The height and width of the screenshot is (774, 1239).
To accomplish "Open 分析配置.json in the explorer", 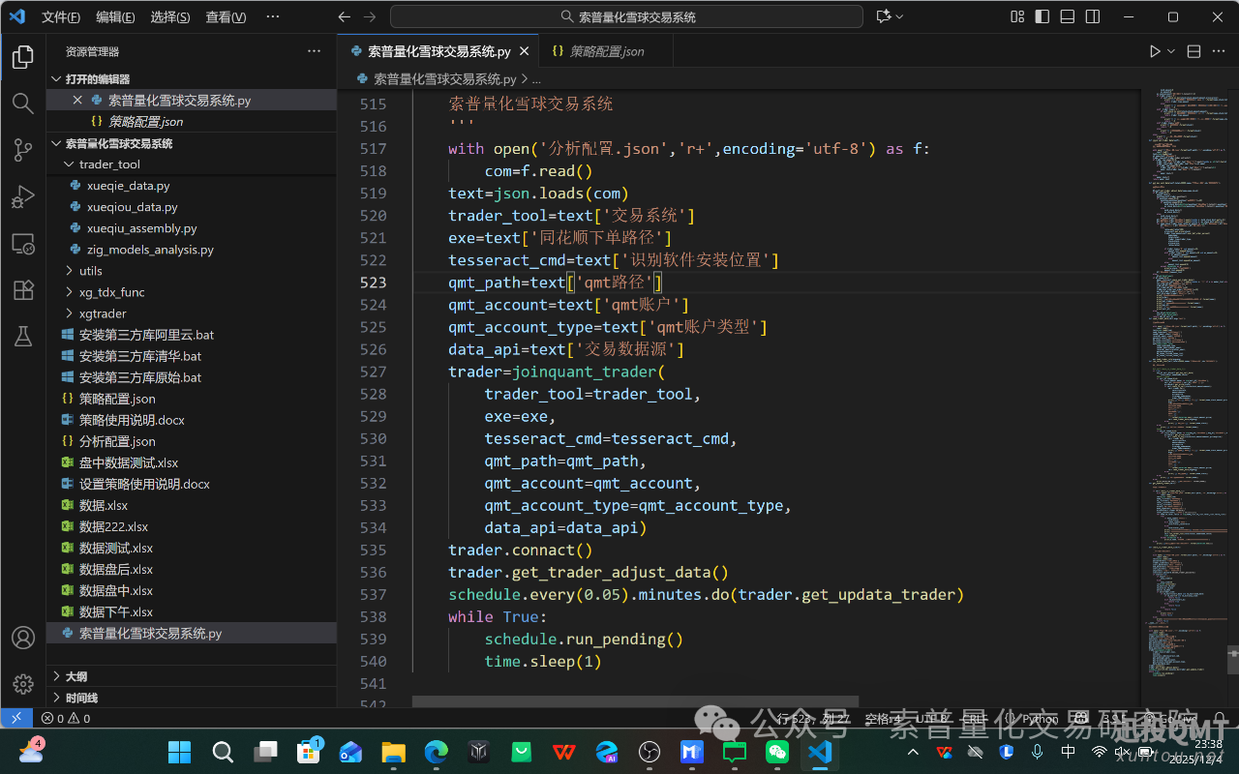I will [117, 441].
